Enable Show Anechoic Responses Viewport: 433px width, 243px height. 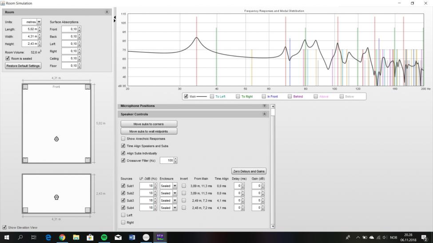click(123, 139)
